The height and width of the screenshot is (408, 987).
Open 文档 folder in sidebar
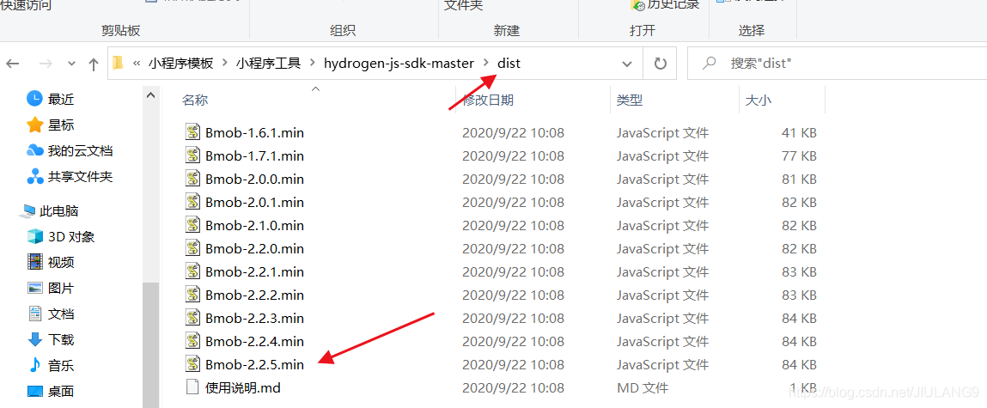click(61, 314)
